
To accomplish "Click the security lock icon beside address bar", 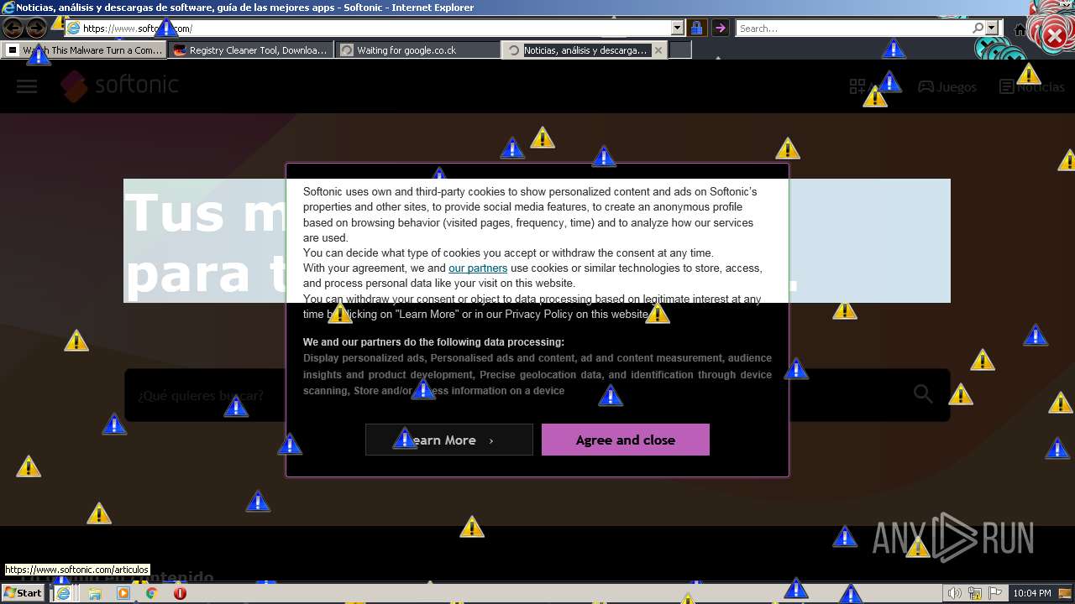I will tap(696, 28).
